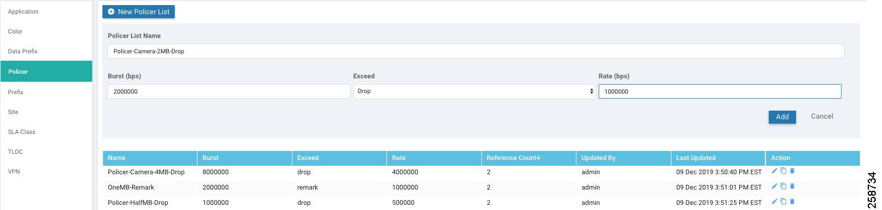Focus the Policer List Name field
882x210 pixels.
tap(476, 51)
